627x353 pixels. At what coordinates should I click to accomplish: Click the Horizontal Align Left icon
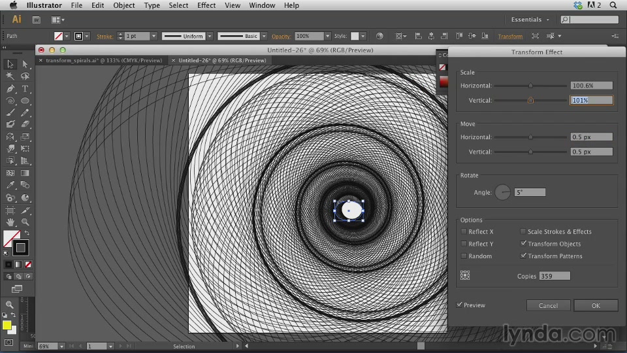[418, 36]
